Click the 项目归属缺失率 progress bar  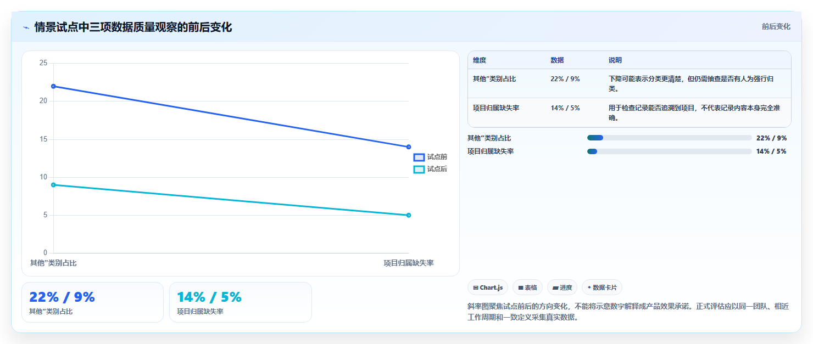point(669,151)
